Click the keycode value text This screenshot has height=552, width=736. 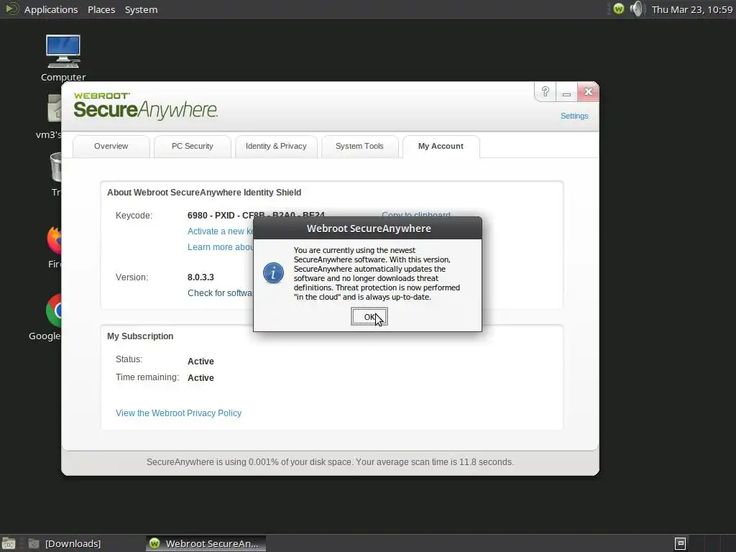(256, 215)
